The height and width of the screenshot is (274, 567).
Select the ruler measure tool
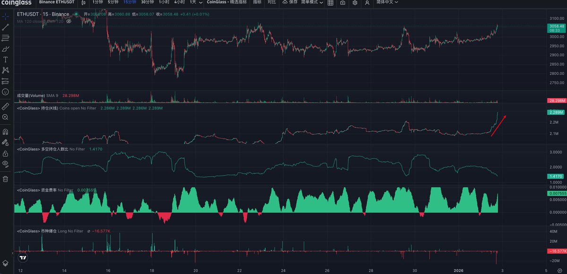coord(5,106)
